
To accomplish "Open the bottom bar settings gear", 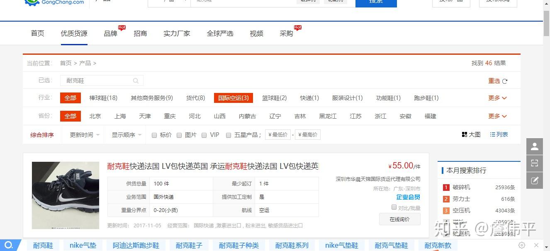I will point(522,245).
